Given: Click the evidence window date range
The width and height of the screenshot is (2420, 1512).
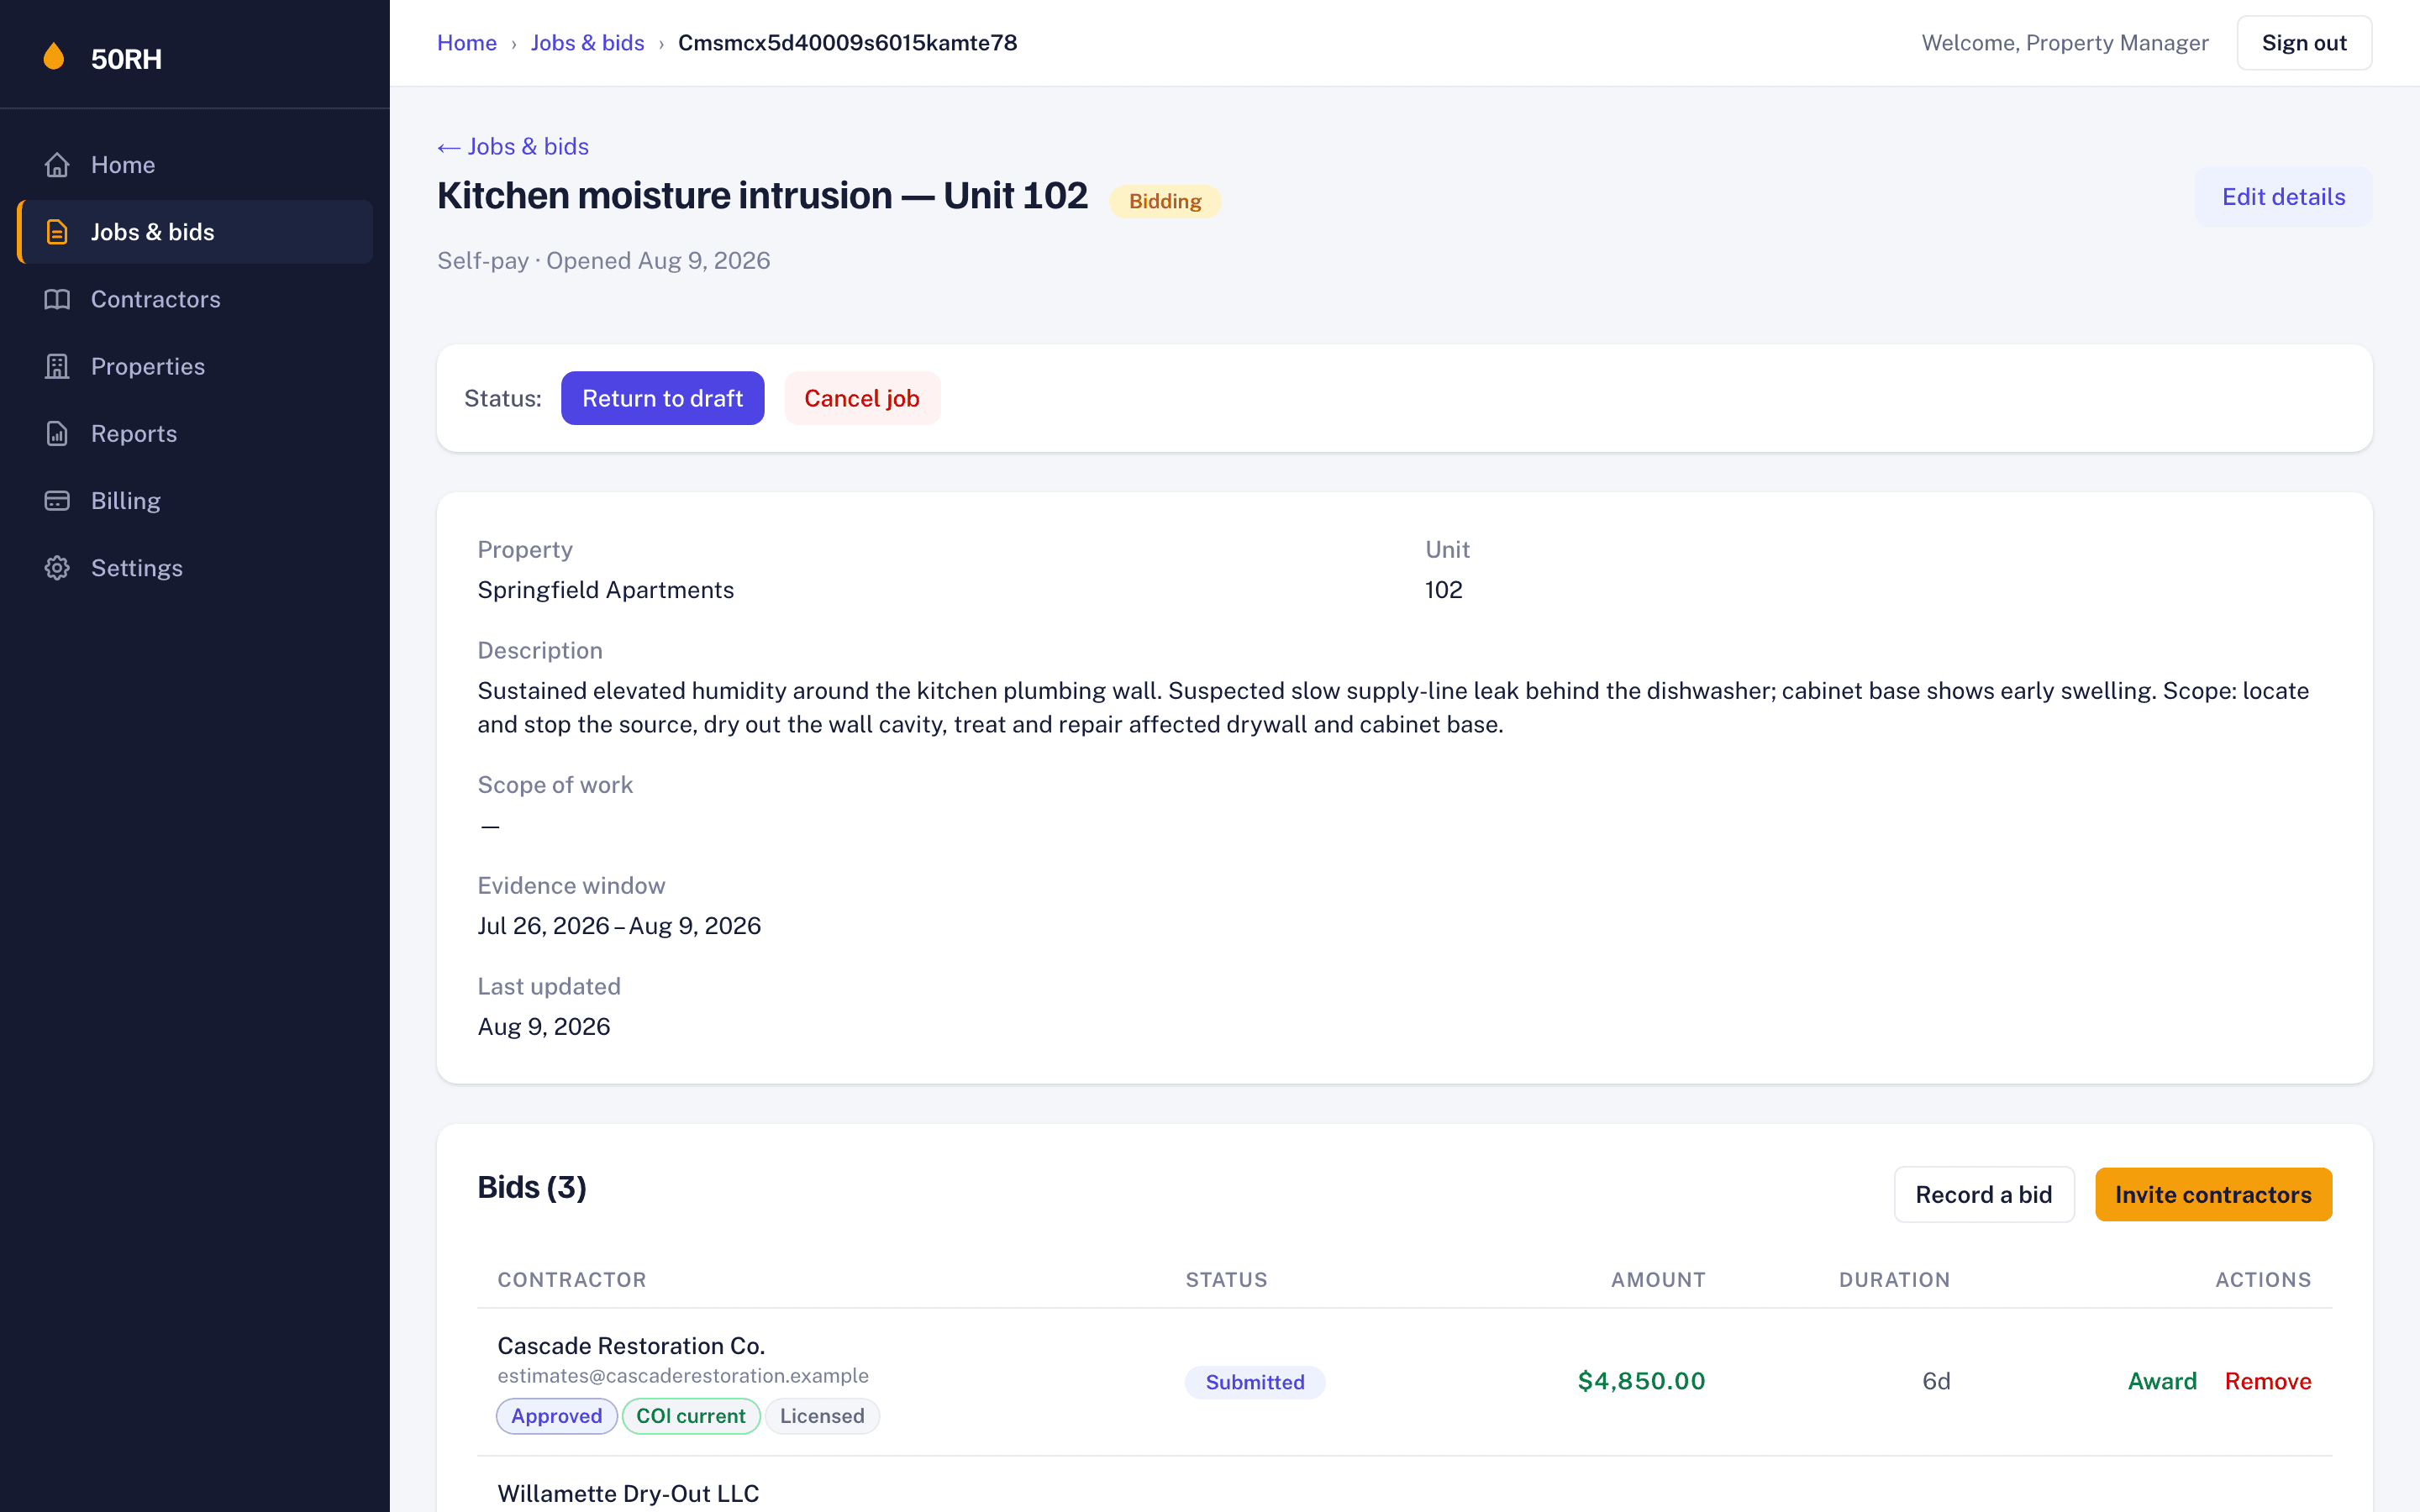Looking at the screenshot, I should [x=619, y=926].
